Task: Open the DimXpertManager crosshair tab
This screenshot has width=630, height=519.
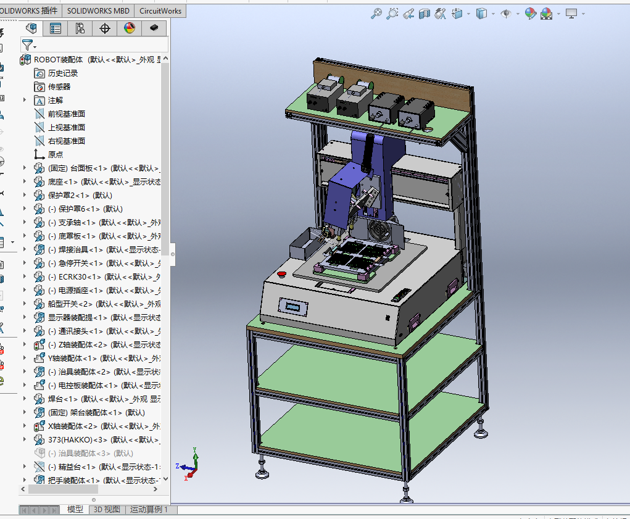Action: tap(104, 28)
